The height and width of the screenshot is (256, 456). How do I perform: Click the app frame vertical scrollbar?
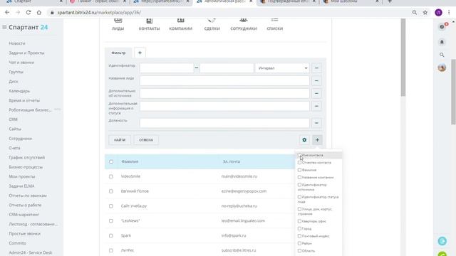click(x=403, y=58)
